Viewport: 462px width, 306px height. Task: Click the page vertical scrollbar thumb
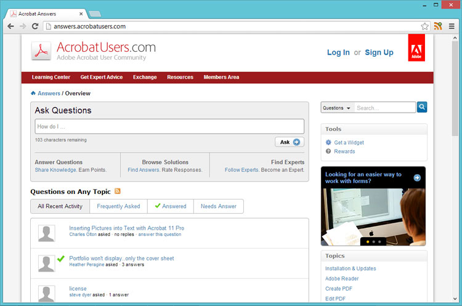point(455,88)
